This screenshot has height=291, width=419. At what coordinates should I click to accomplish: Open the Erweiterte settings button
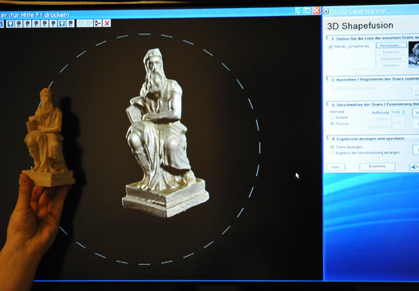377,167
